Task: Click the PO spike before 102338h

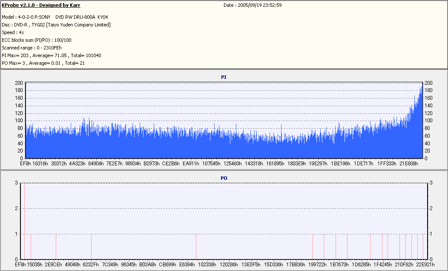Action: point(196,246)
